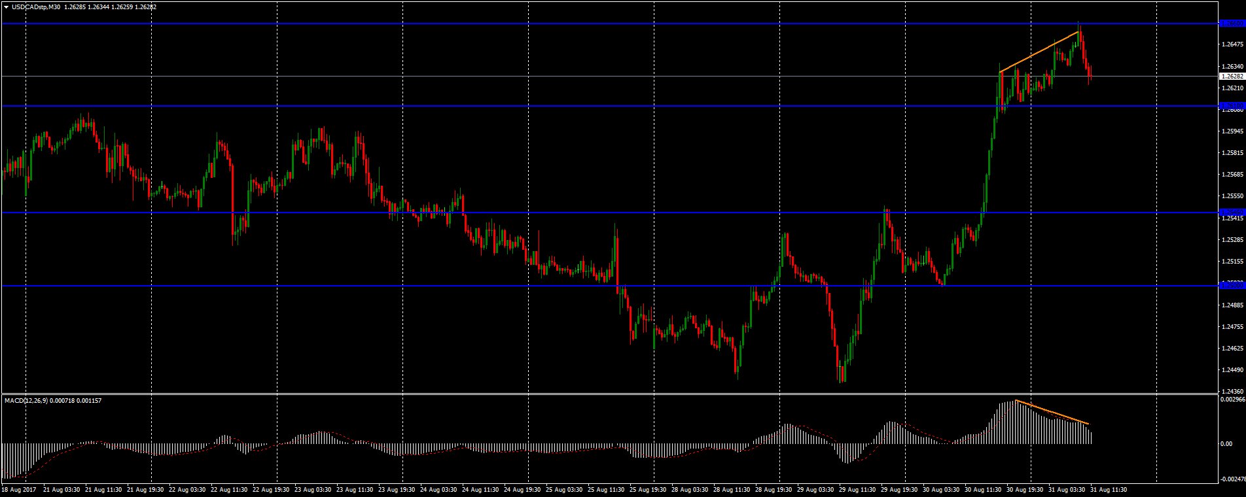Click the 18 Aug 2017 time axis label

[x=18, y=489]
